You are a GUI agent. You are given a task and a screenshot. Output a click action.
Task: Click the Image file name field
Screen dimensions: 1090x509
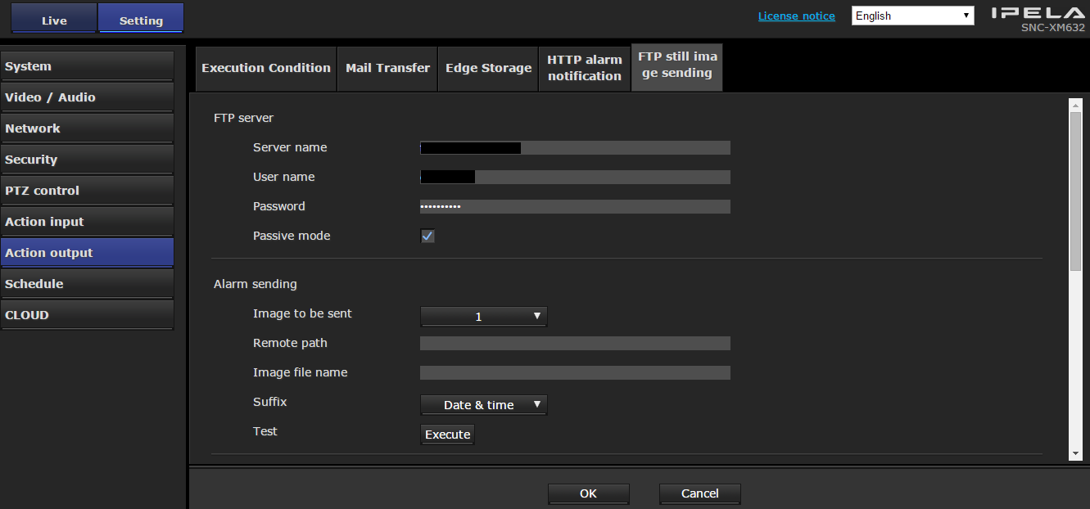click(575, 373)
